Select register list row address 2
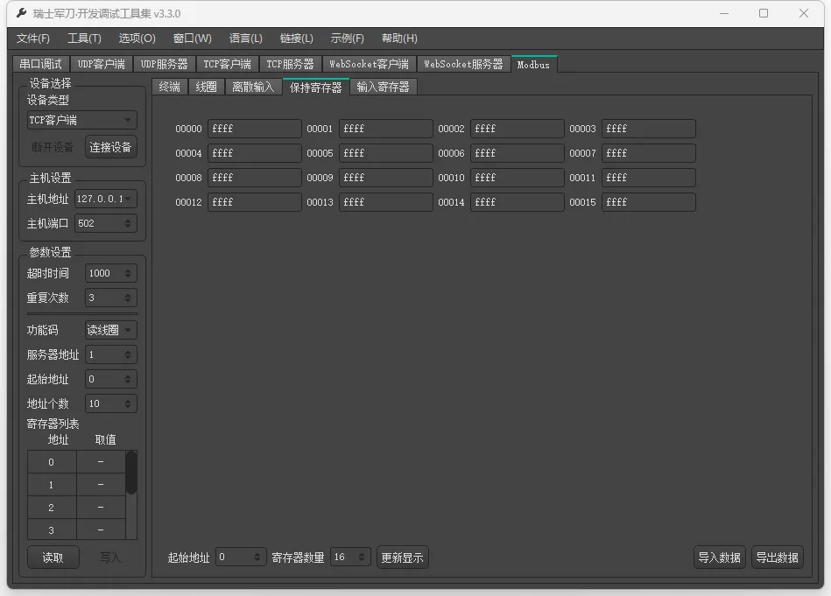The width and height of the screenshot is (831, 596). [x=76, y=508]
